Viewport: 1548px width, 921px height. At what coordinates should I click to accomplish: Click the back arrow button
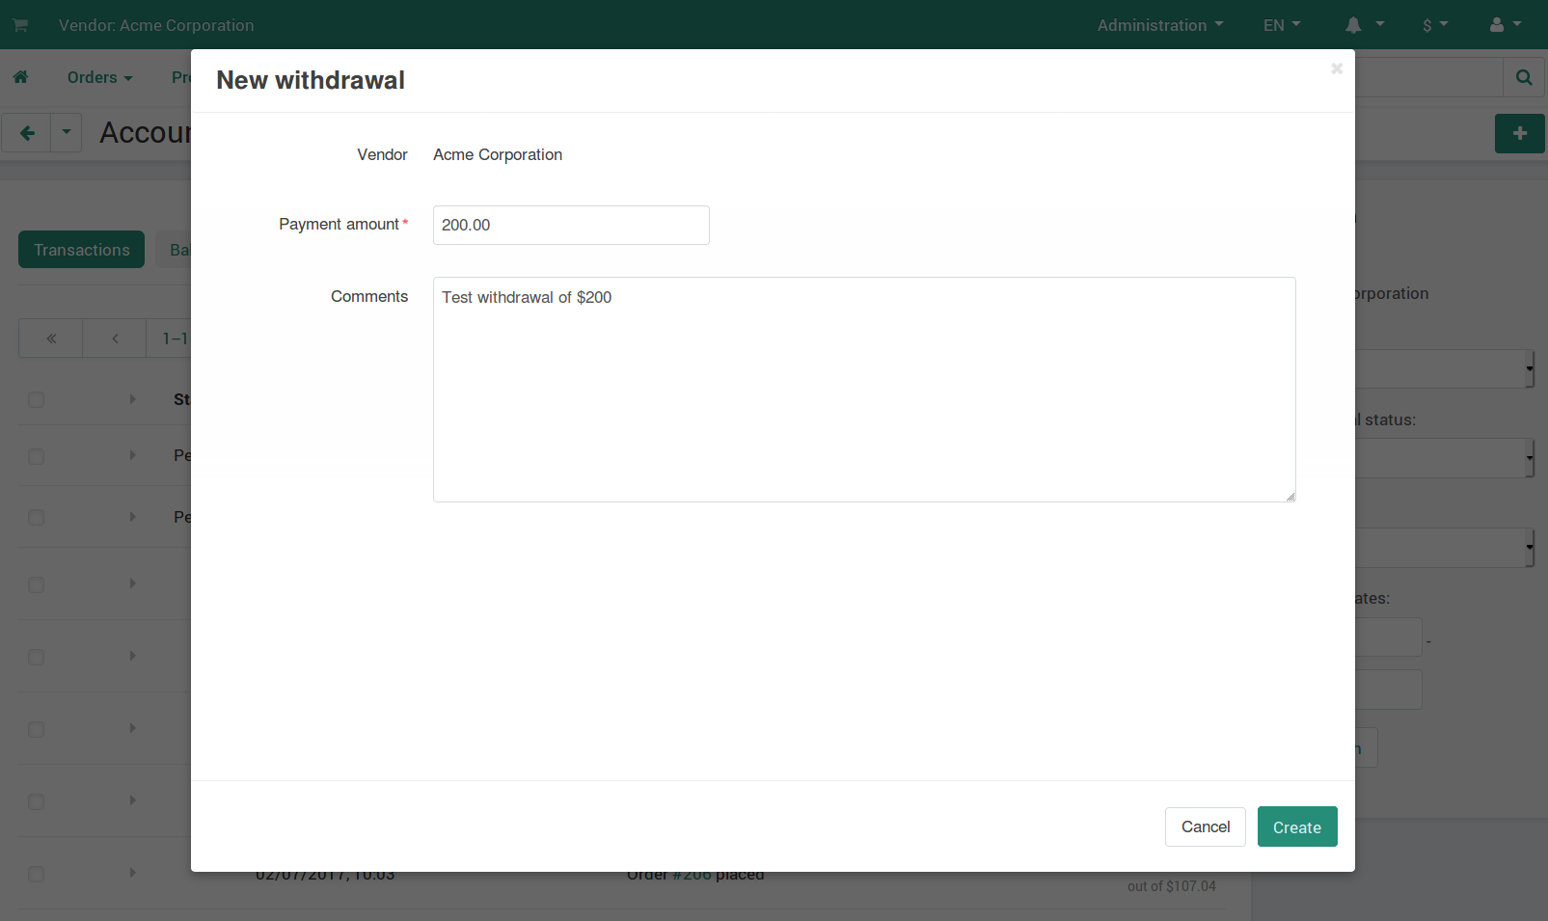coord(27,133)
